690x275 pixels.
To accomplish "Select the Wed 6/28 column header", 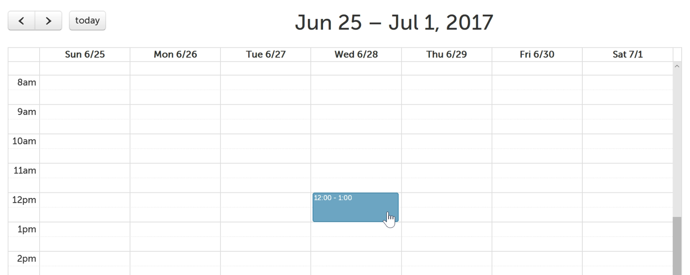I will tap(356, 55).
